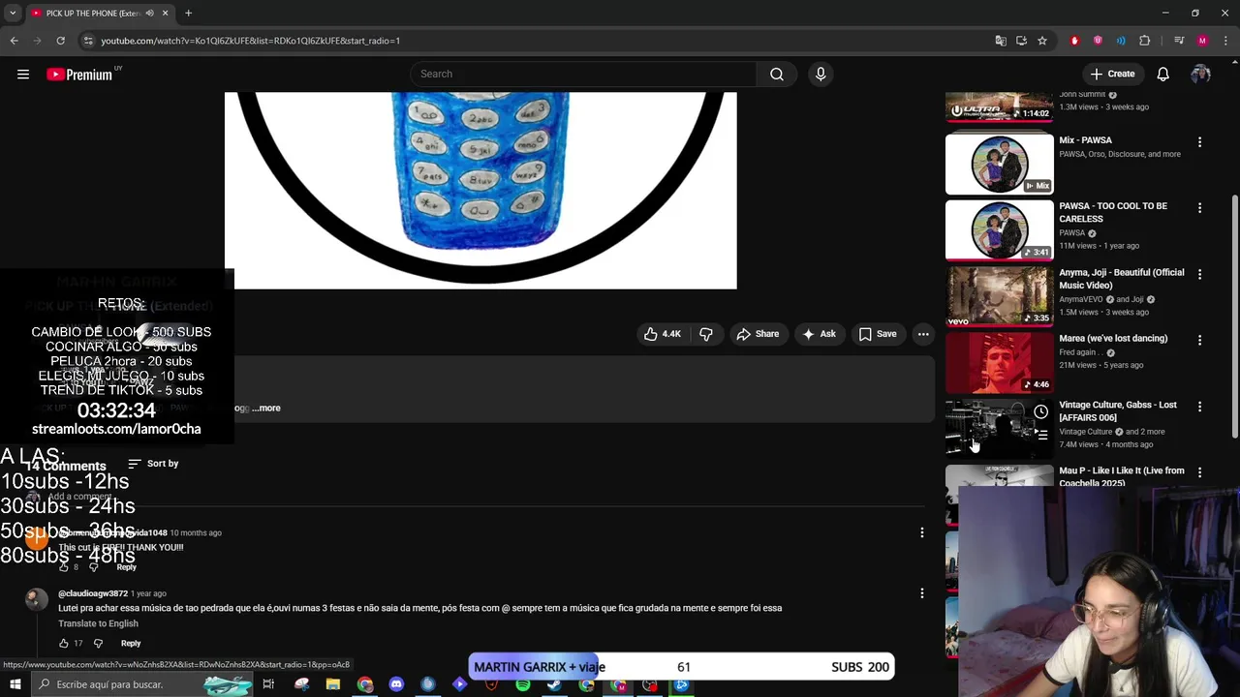Open options for Marea video

pyautogui.click(x=1199, y=341)
